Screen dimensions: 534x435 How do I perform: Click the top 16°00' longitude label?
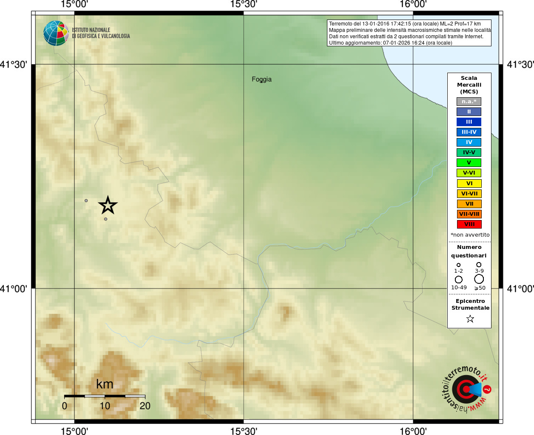click(413, 4)
